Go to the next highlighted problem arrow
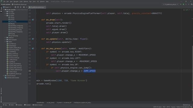The width and height of the screenshot is (193, 108). (x=192, y=10)
